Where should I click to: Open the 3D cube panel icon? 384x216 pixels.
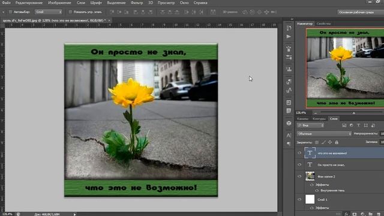(289, 123)
